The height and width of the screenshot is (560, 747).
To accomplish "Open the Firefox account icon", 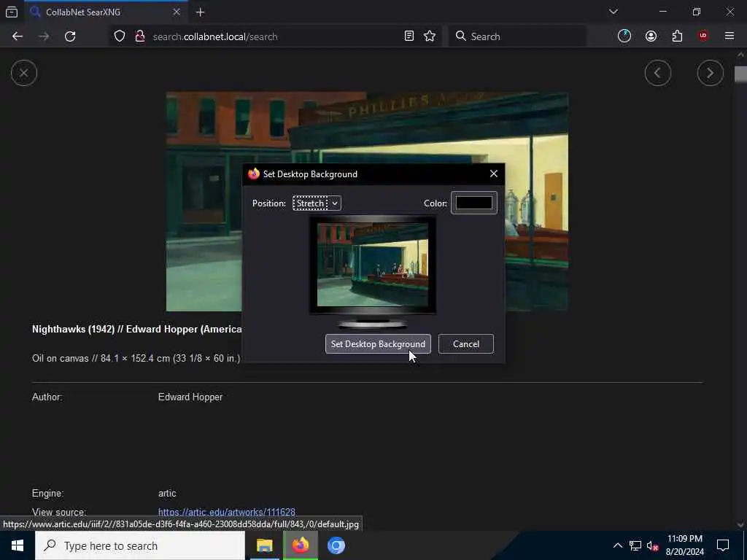I will click(x=651, y=36).
